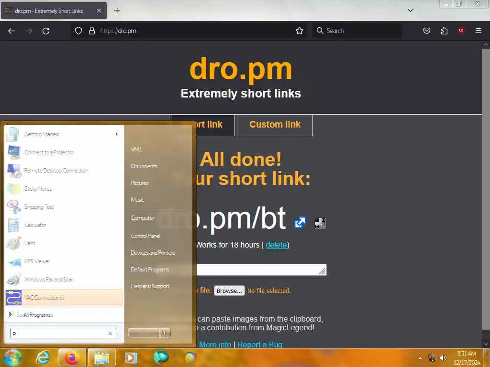The width and height of the screenshot is (490, 367).
Task: Open the VM1 user folder
Action: tap(136, 150)
